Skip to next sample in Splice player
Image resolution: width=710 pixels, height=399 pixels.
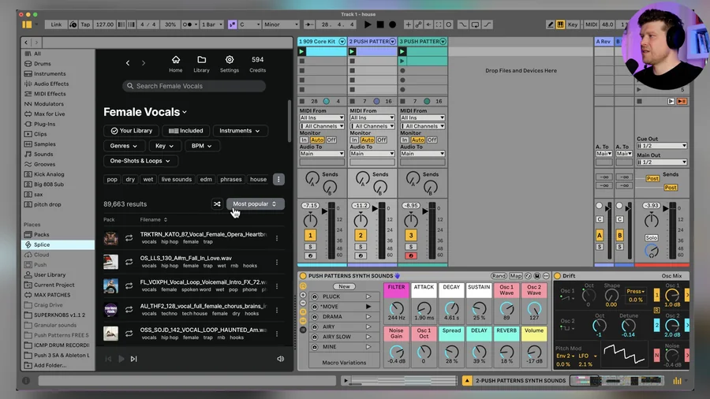[133, 359]
